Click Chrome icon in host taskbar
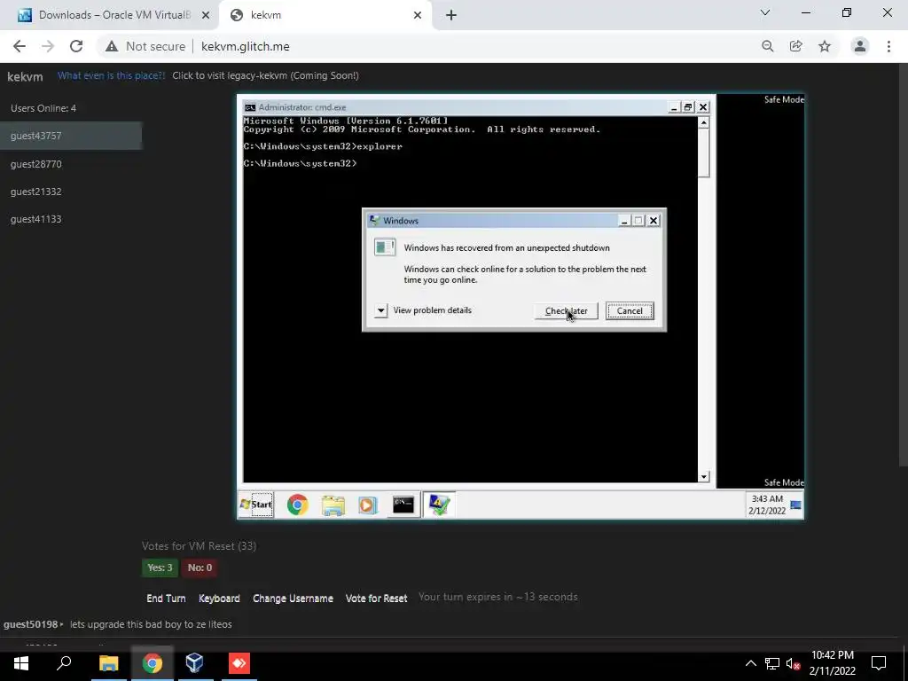This screenshot has width=908, height=681. point(153,663)
